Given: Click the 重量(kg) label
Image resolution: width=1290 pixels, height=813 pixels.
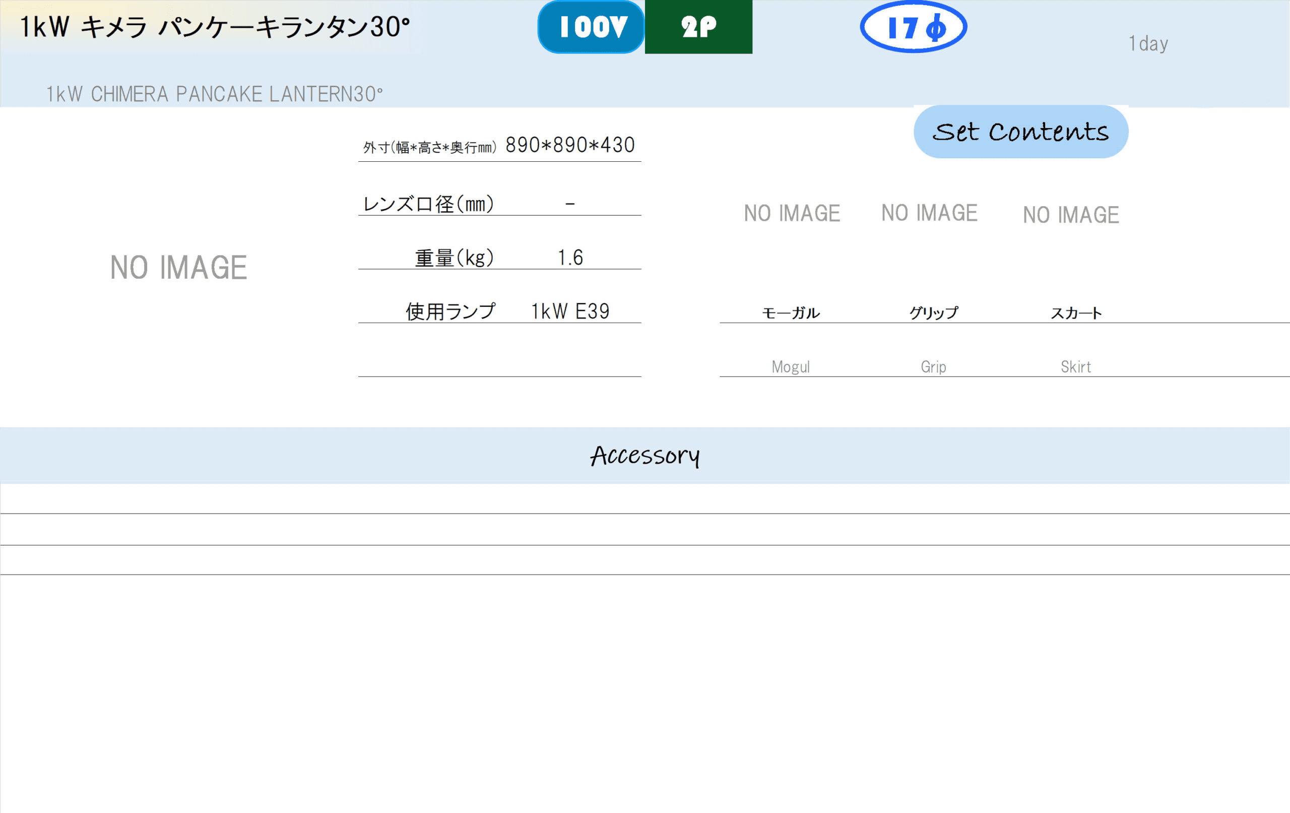Looking at the screenshot, I should tap(455, 258).
